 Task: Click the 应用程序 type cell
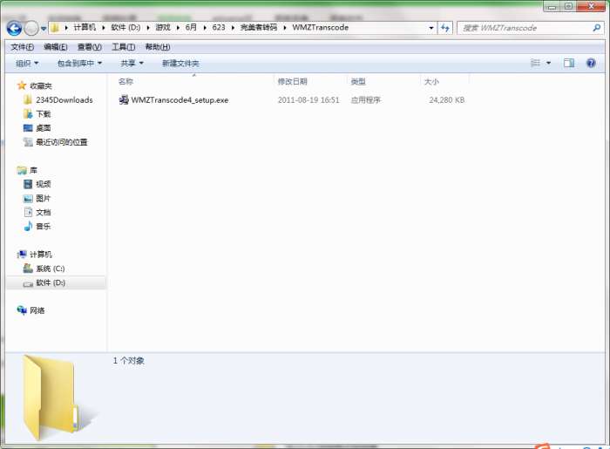365,100
